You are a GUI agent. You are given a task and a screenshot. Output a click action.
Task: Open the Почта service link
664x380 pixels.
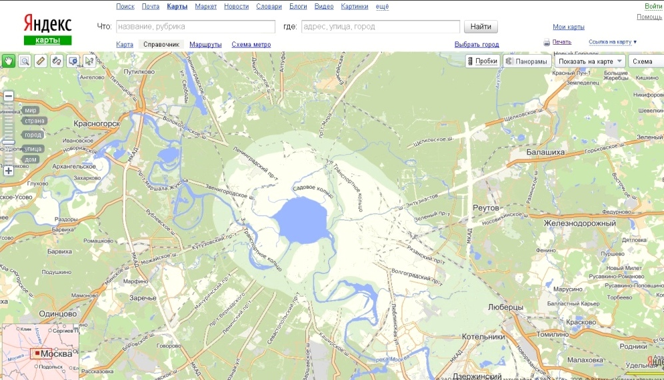tap(150, 7)
